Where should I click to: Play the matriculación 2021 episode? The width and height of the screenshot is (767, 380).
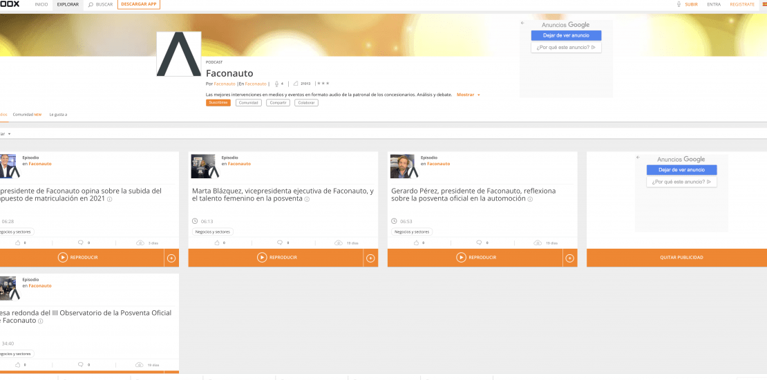point(78,258)
